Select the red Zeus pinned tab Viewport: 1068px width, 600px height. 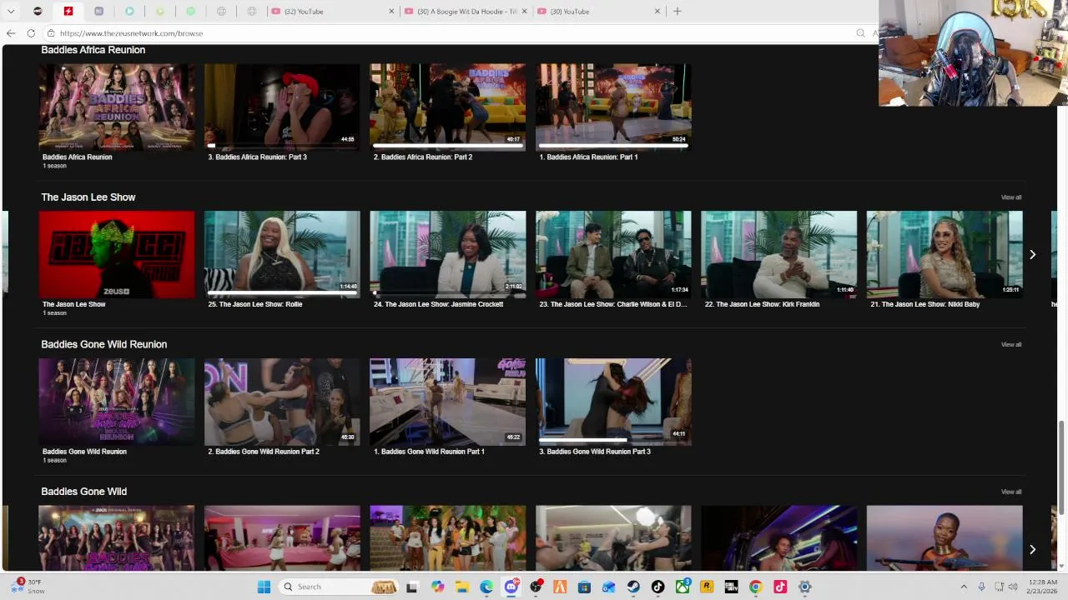tap(68, 12)
